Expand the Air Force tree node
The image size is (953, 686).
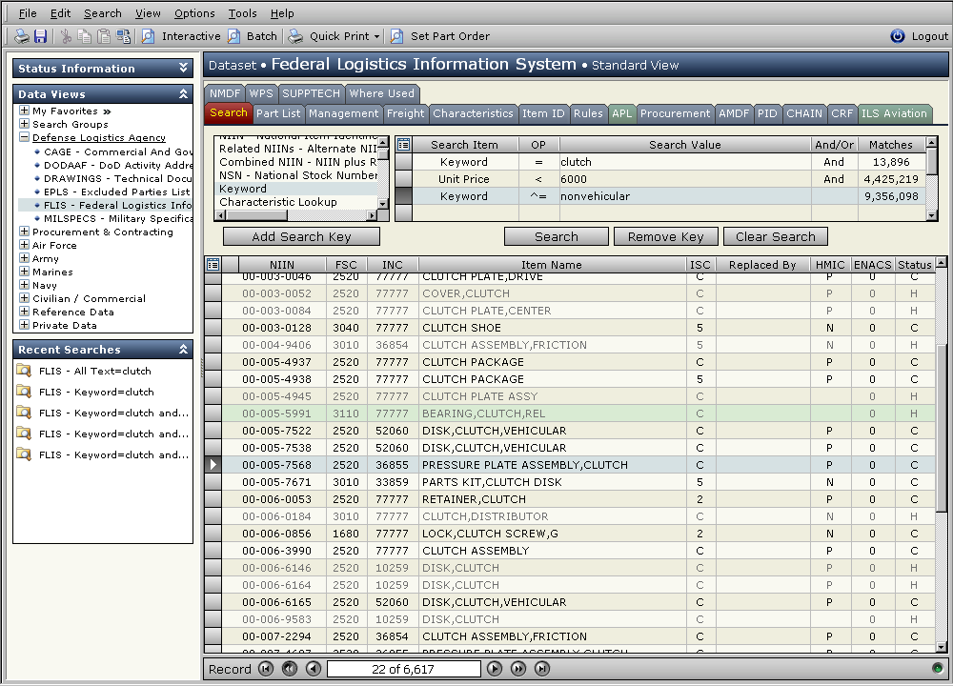point(24,245)
